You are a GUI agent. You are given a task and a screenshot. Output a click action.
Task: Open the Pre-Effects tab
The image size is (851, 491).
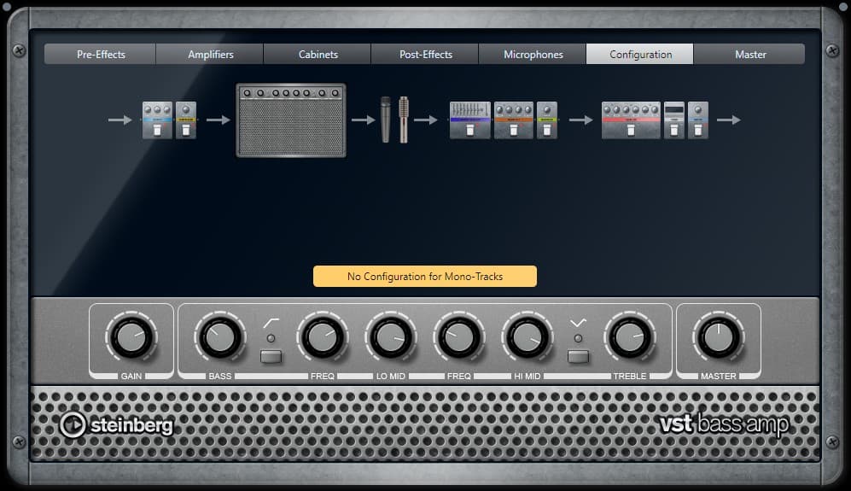coord(101,55)
